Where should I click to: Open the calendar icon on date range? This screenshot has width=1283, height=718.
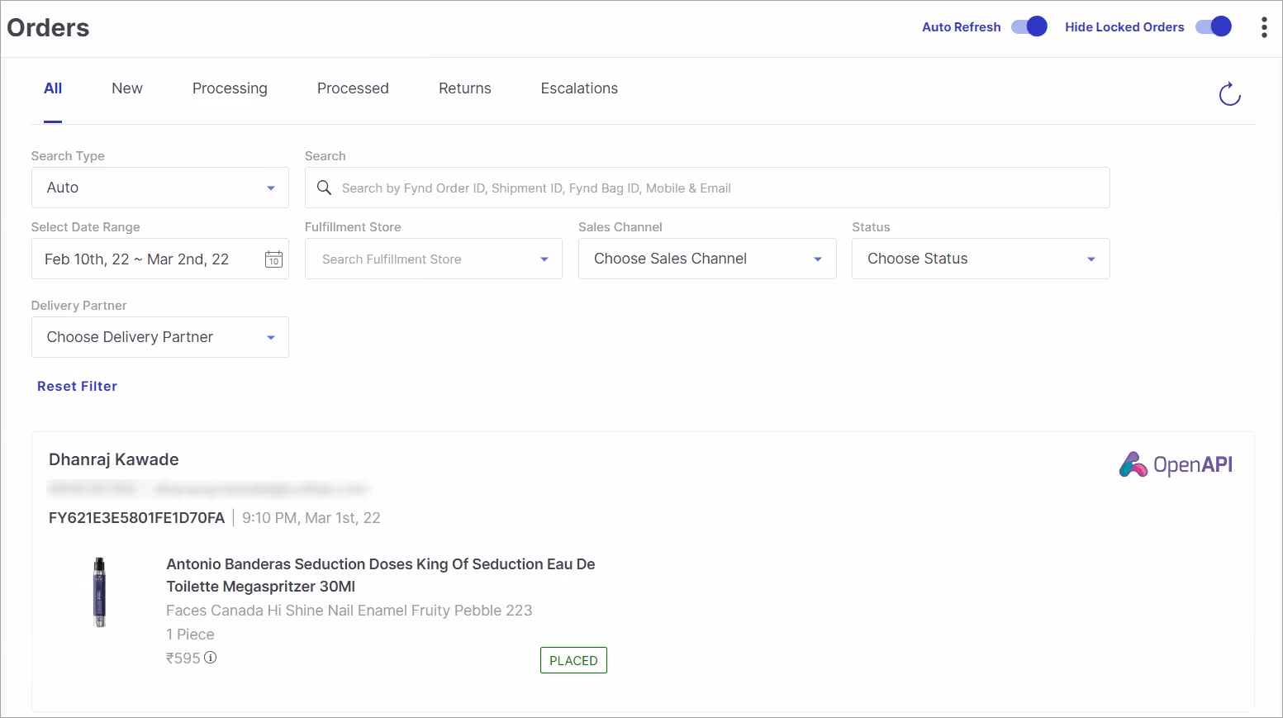[x=273, y=259]
